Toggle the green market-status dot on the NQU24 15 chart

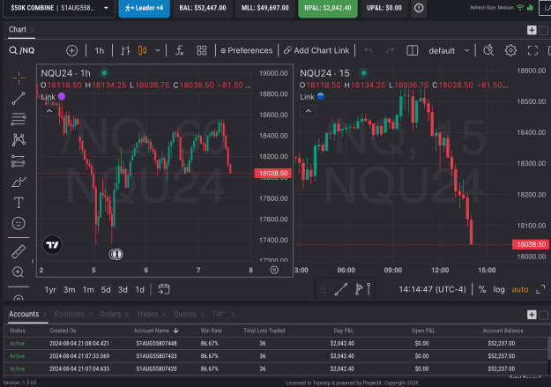[x=363, y=73]
